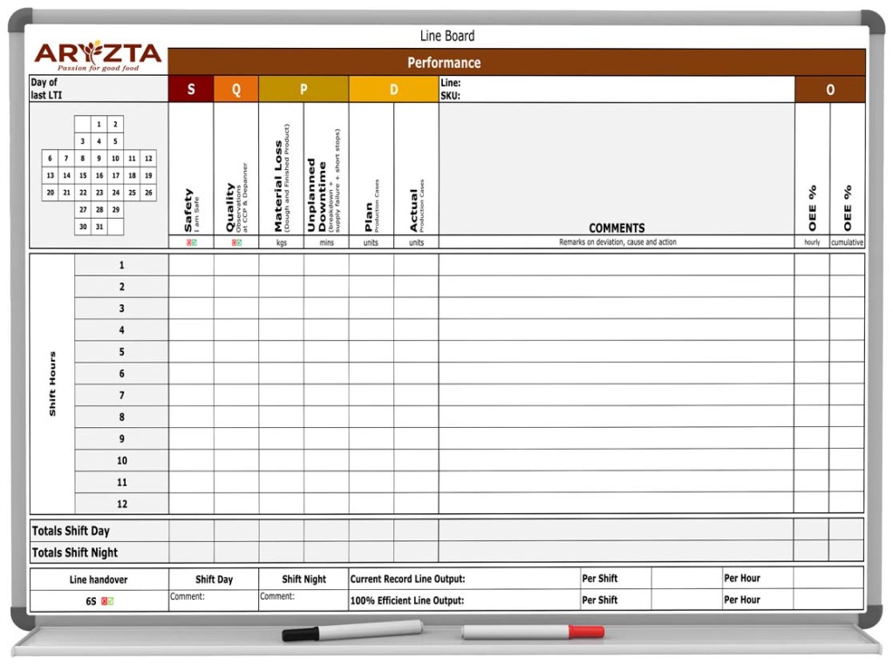
Task: Click the ARYZTA logo
Action: tap(98, 55)
